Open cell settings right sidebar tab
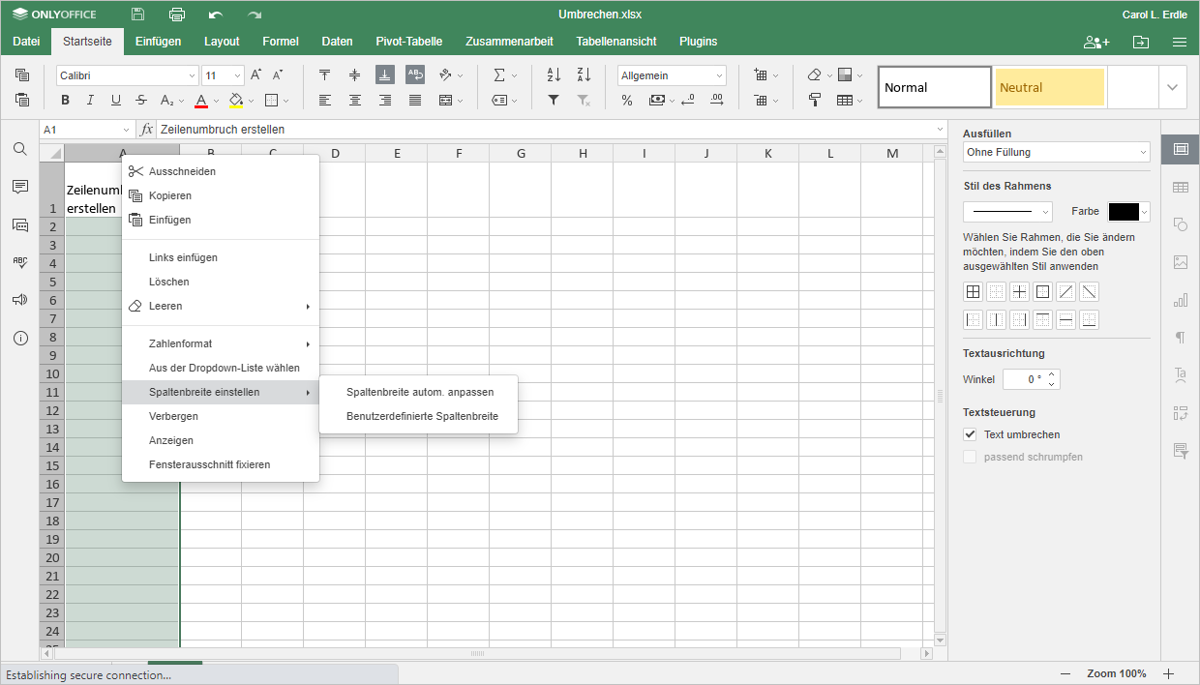 (x=1181, y=149)
